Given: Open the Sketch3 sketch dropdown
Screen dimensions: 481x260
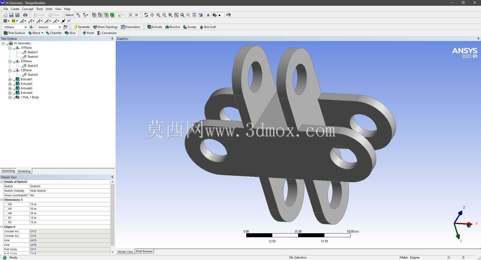Looking at the screenshot, I should pos(60,27).
